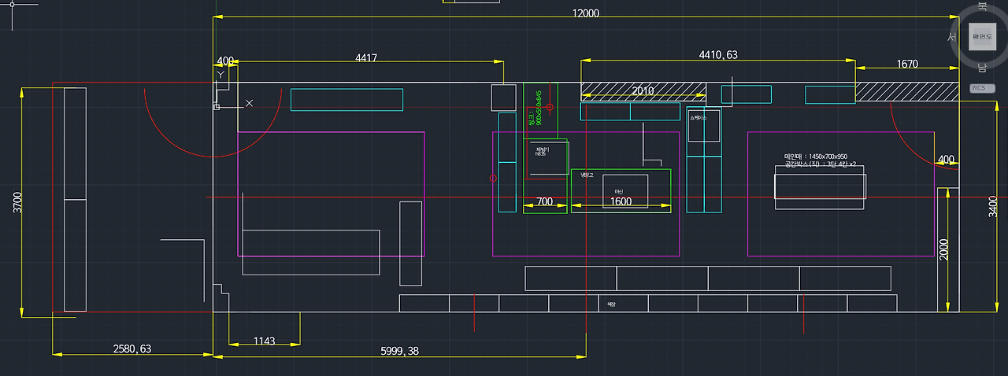This screenshot has width=1008, height=376.
Task: Select the 3700 vertical dimension text
Action: click(x=17, y=202)
